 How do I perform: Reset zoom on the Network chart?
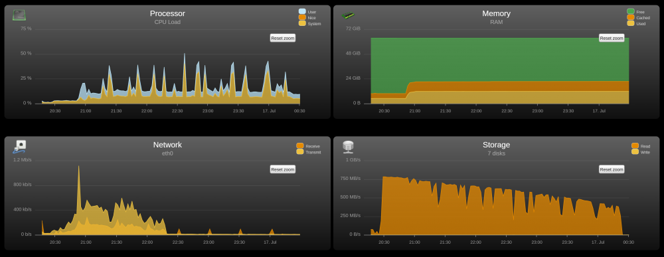tap(282, 169)
